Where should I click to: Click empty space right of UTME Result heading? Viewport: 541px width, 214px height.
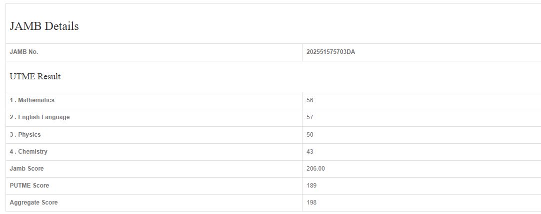pos(300,76)
